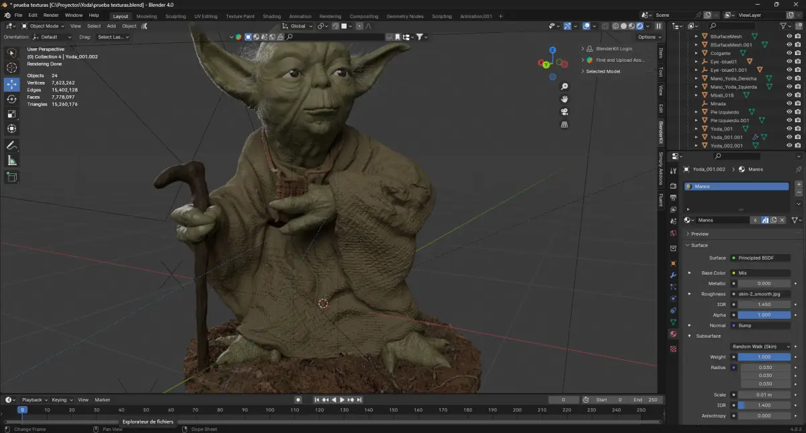This screenshot has width=806, height=433.
Task: Open the Material properties tab icon
Action: [x=673, y=334]
